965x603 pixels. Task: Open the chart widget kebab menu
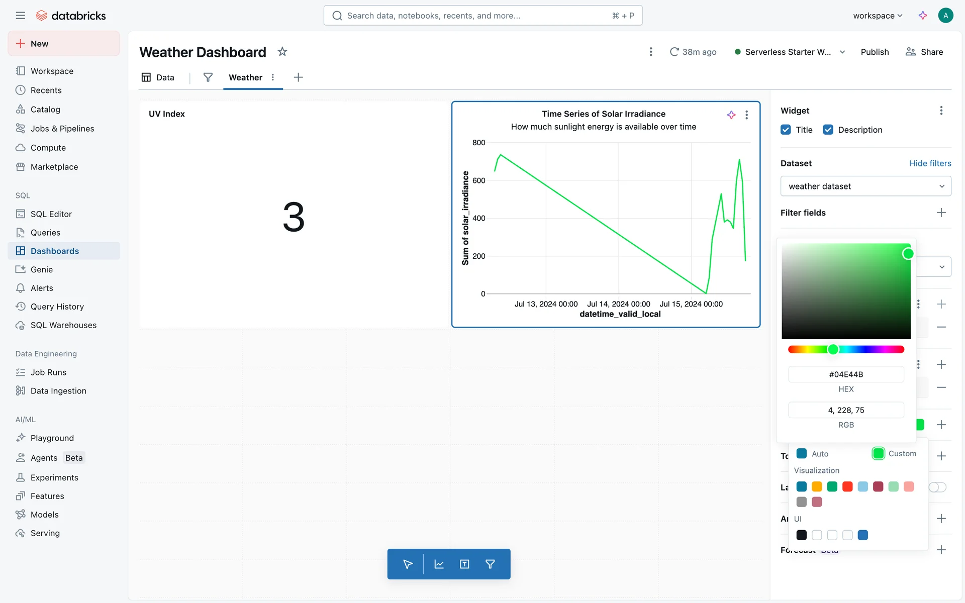[x=747, y=115]
